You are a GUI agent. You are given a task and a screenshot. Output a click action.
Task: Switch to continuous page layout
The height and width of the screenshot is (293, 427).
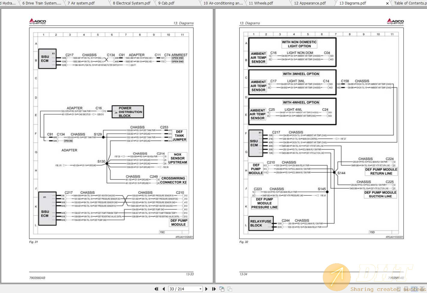click(x=406, y=289)
